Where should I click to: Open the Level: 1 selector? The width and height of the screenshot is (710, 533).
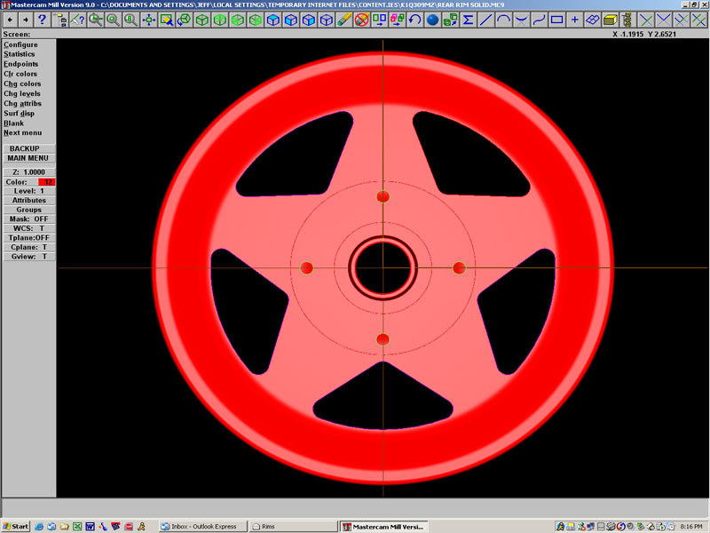pos(29,191)
